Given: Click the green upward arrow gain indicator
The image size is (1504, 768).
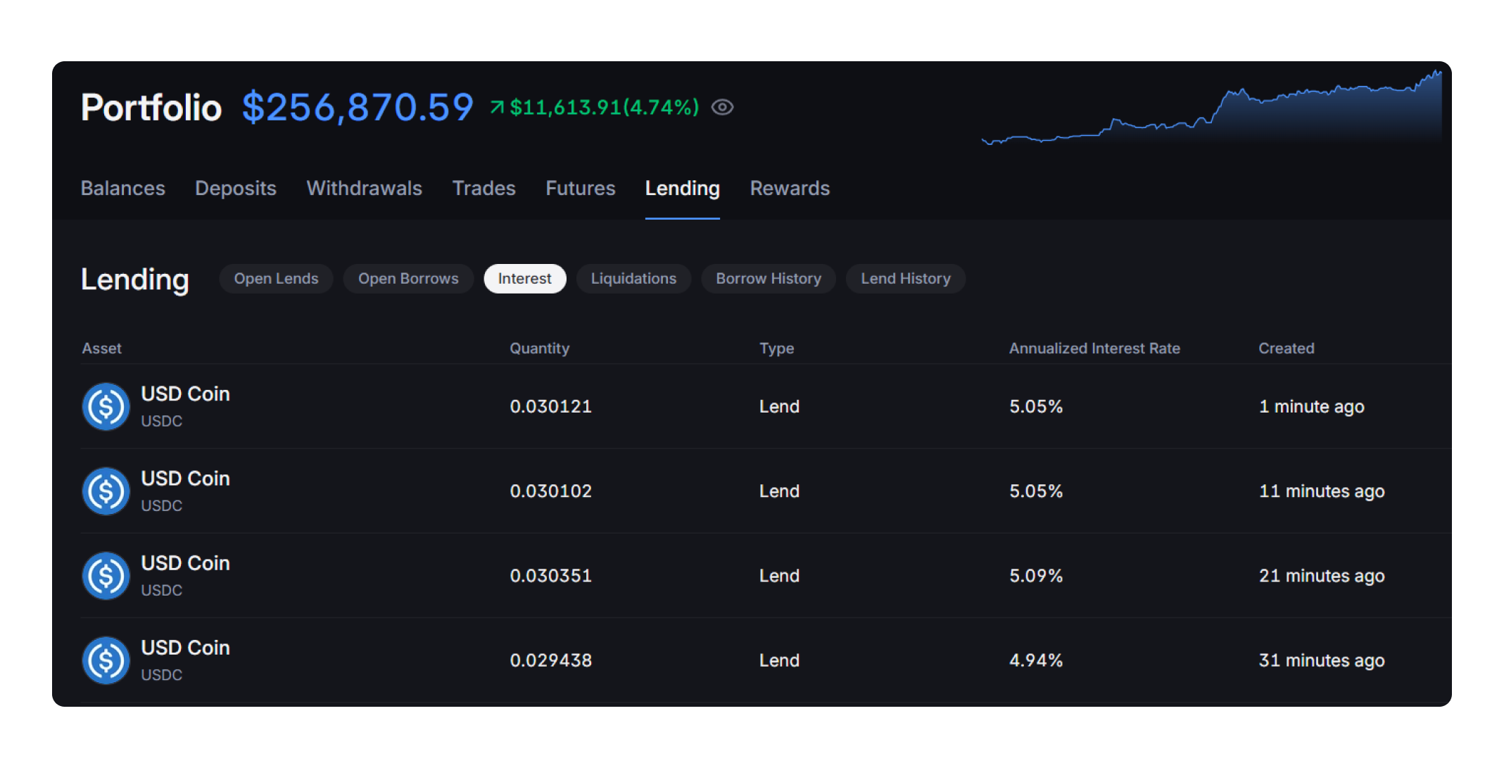Looking at the screenshot, I should (x=498, y=107).
